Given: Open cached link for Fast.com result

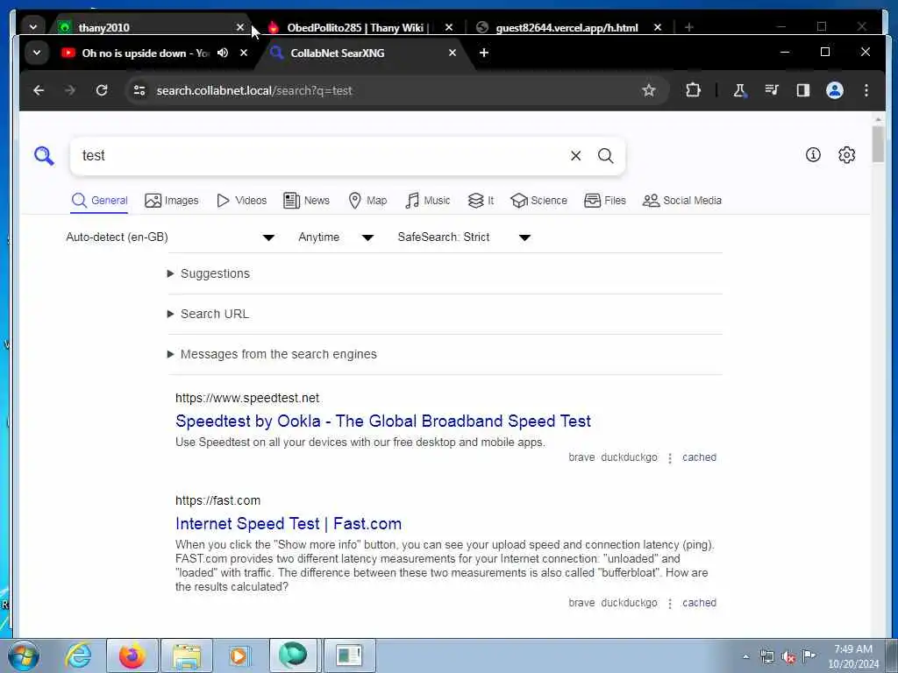Looking at the screenshot, I should [x=699, y=603].
